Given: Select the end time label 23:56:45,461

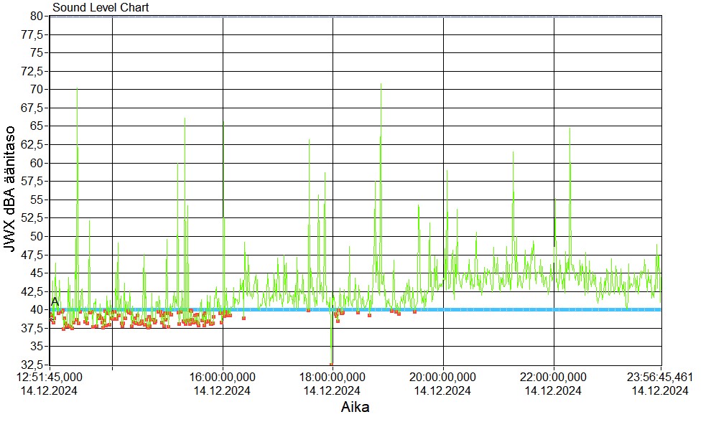Looking at the screenshot, I should click(x=659, y=378).
